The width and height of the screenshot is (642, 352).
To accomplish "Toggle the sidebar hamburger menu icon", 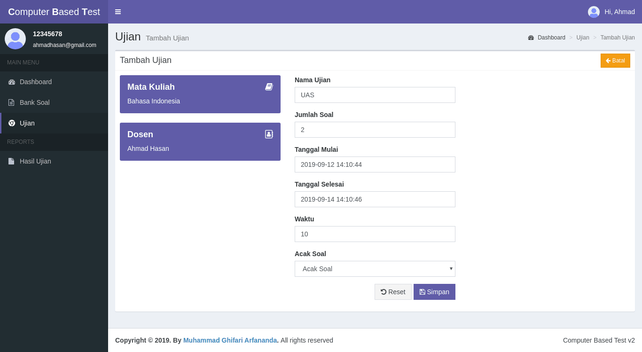I will pos(118,12).
